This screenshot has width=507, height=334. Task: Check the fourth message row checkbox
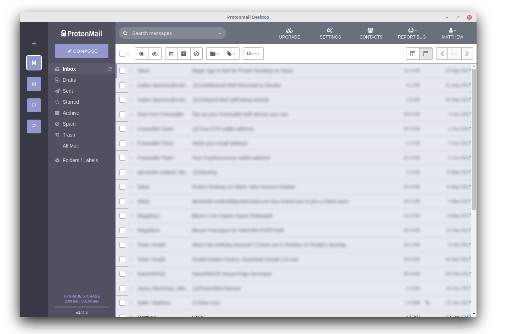click(122, 114)
